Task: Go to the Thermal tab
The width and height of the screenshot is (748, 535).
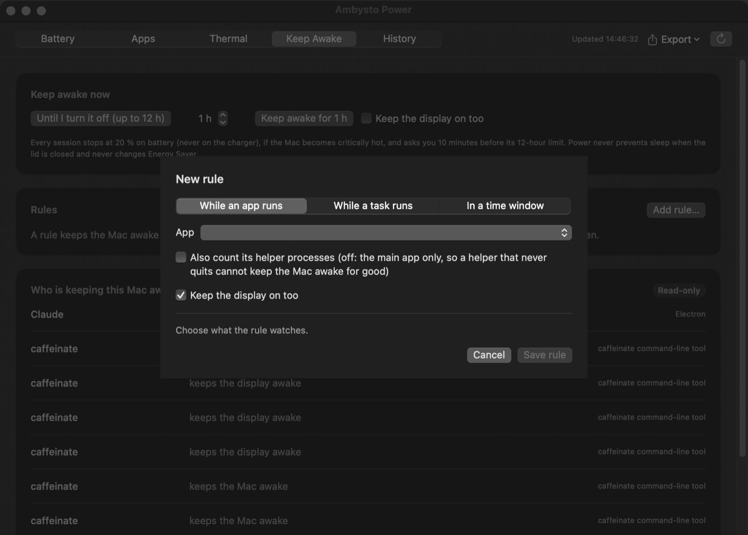Action: 228,39
